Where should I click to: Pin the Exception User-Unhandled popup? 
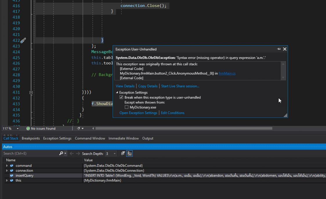point(279,49)
